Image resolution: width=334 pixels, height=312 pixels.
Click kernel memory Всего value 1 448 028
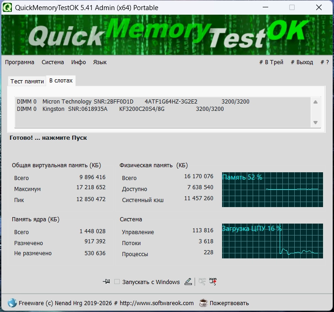(92, 231)
